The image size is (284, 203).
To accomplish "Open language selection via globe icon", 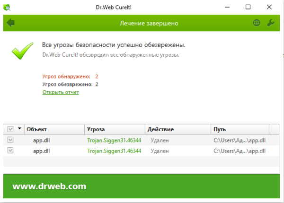I will [x=257, y=23].
